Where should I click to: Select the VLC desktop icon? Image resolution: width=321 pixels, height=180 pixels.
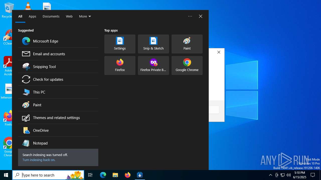28,5
